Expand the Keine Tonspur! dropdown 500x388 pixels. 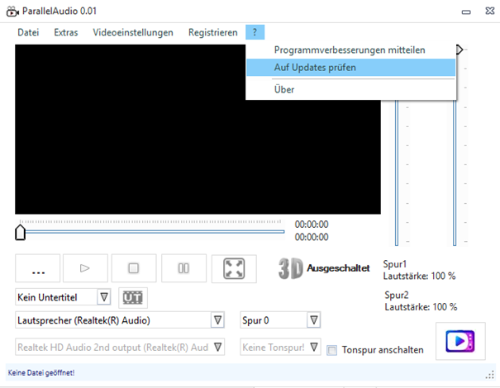pos(314,347)
